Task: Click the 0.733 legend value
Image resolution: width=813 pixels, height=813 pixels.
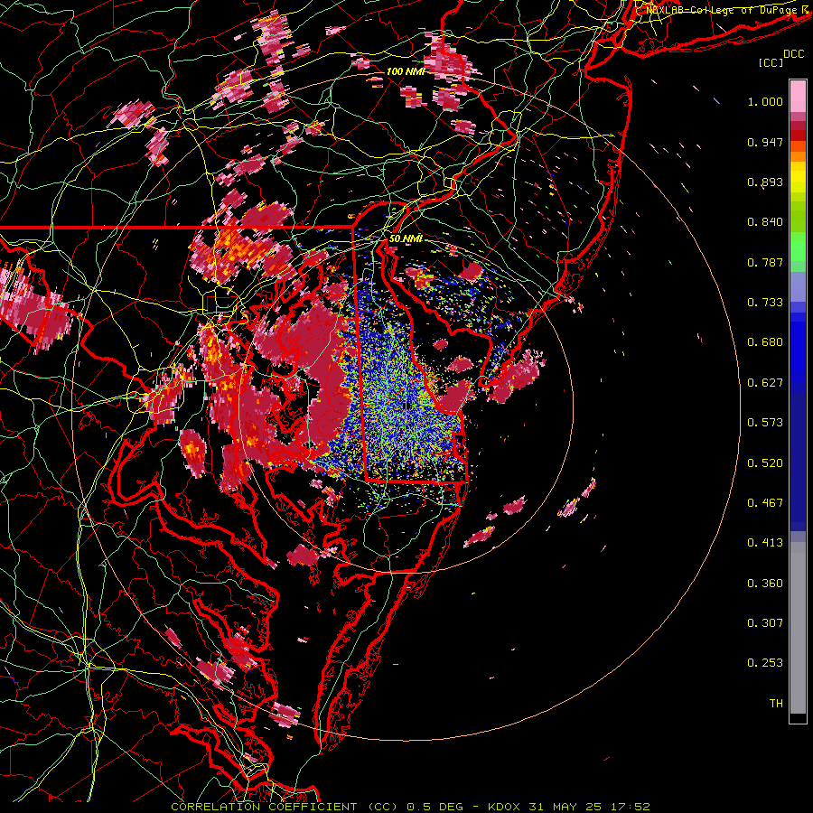Action: click(x=765, y=303)
